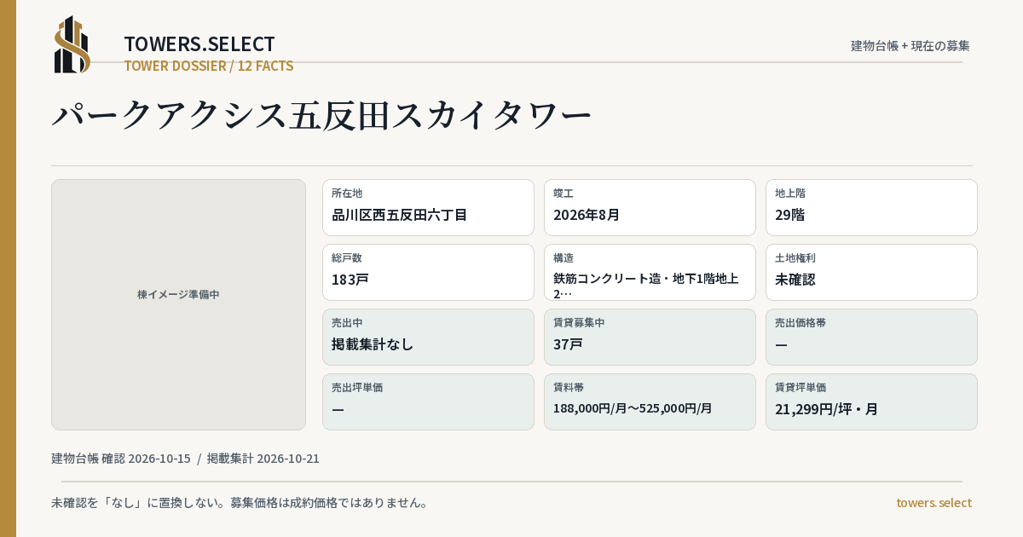1023x537 pixels.
Task: Select the 賃貸募集中 37戸 card
Action: pos(650,337)
